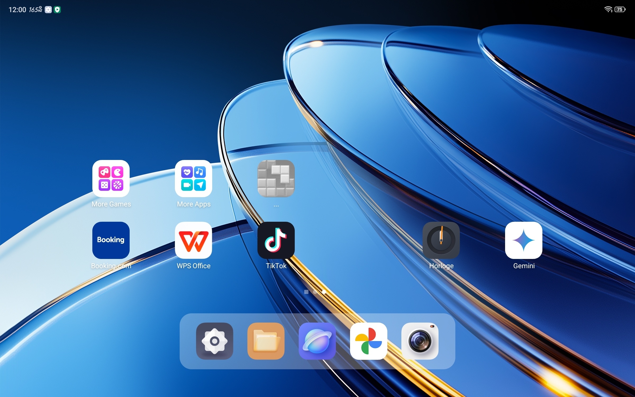Tap the settings gear notification icon
The height and width of the screenshot is (397, 635).
coord(48,10)
